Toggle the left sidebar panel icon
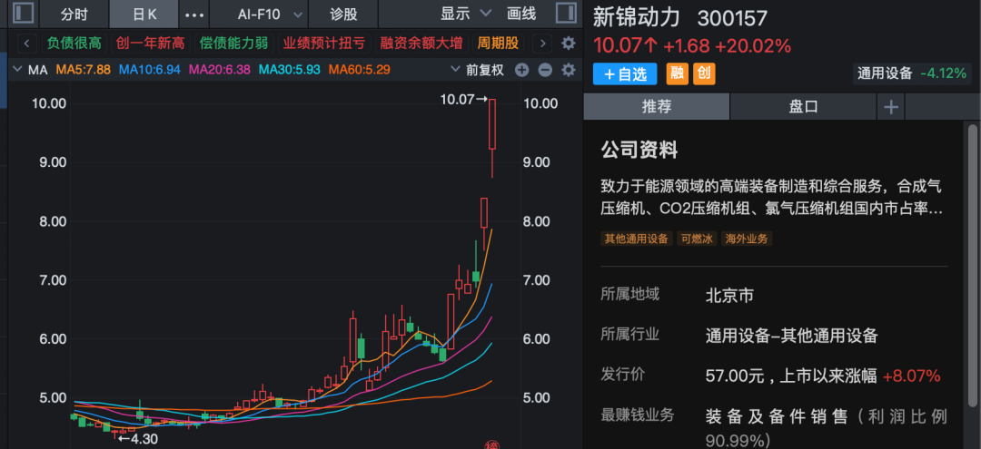The width and height of the screenshot is (981, 449). [23, 14]
